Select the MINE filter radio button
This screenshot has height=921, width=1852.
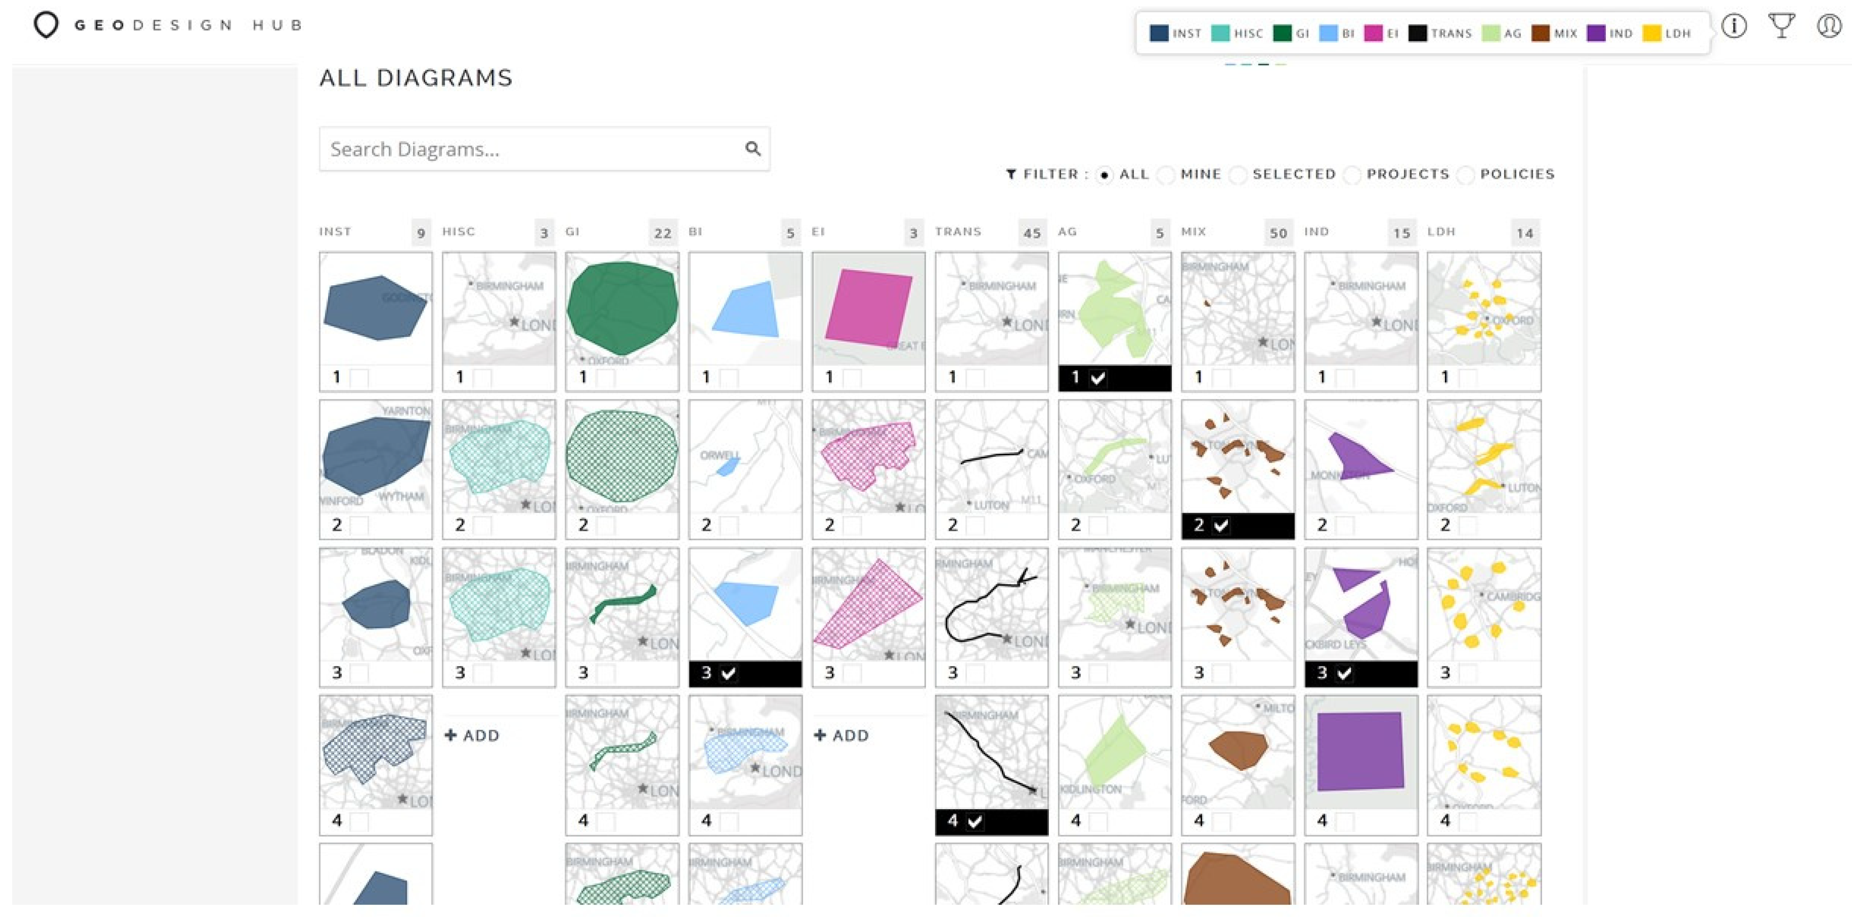tap(1167, 175)
